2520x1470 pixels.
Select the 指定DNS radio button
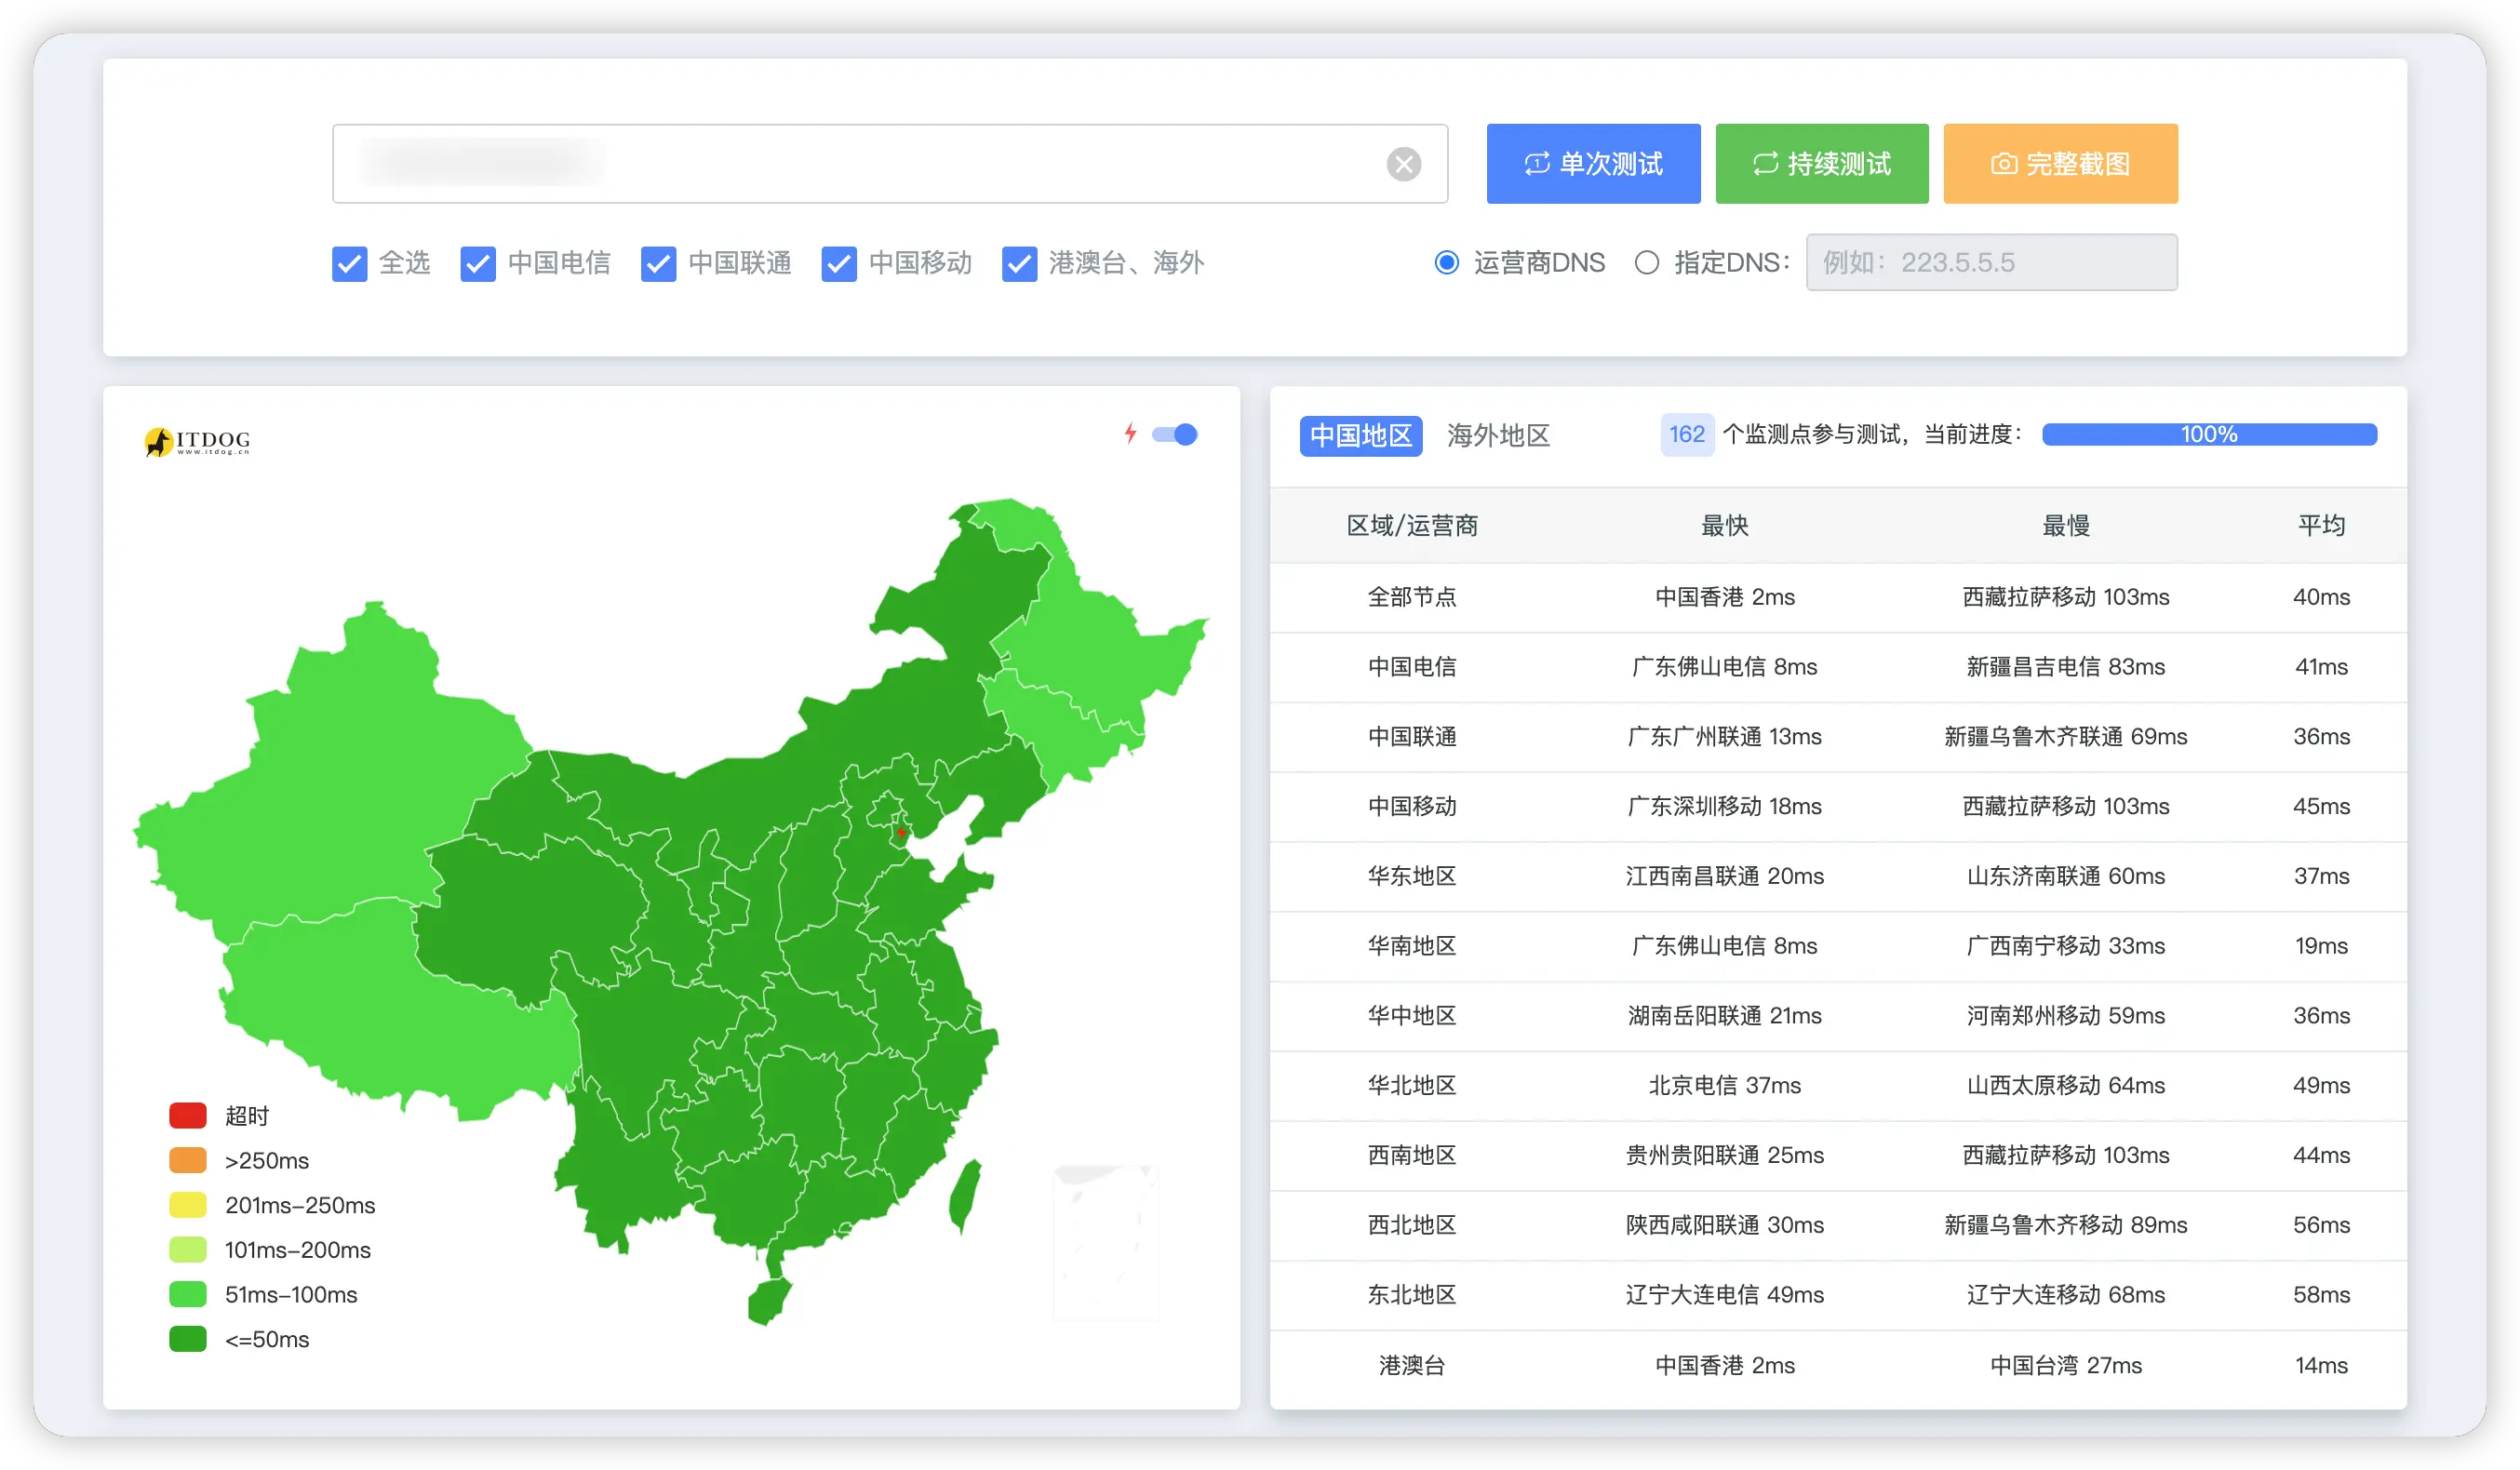tap(1646, 263)
